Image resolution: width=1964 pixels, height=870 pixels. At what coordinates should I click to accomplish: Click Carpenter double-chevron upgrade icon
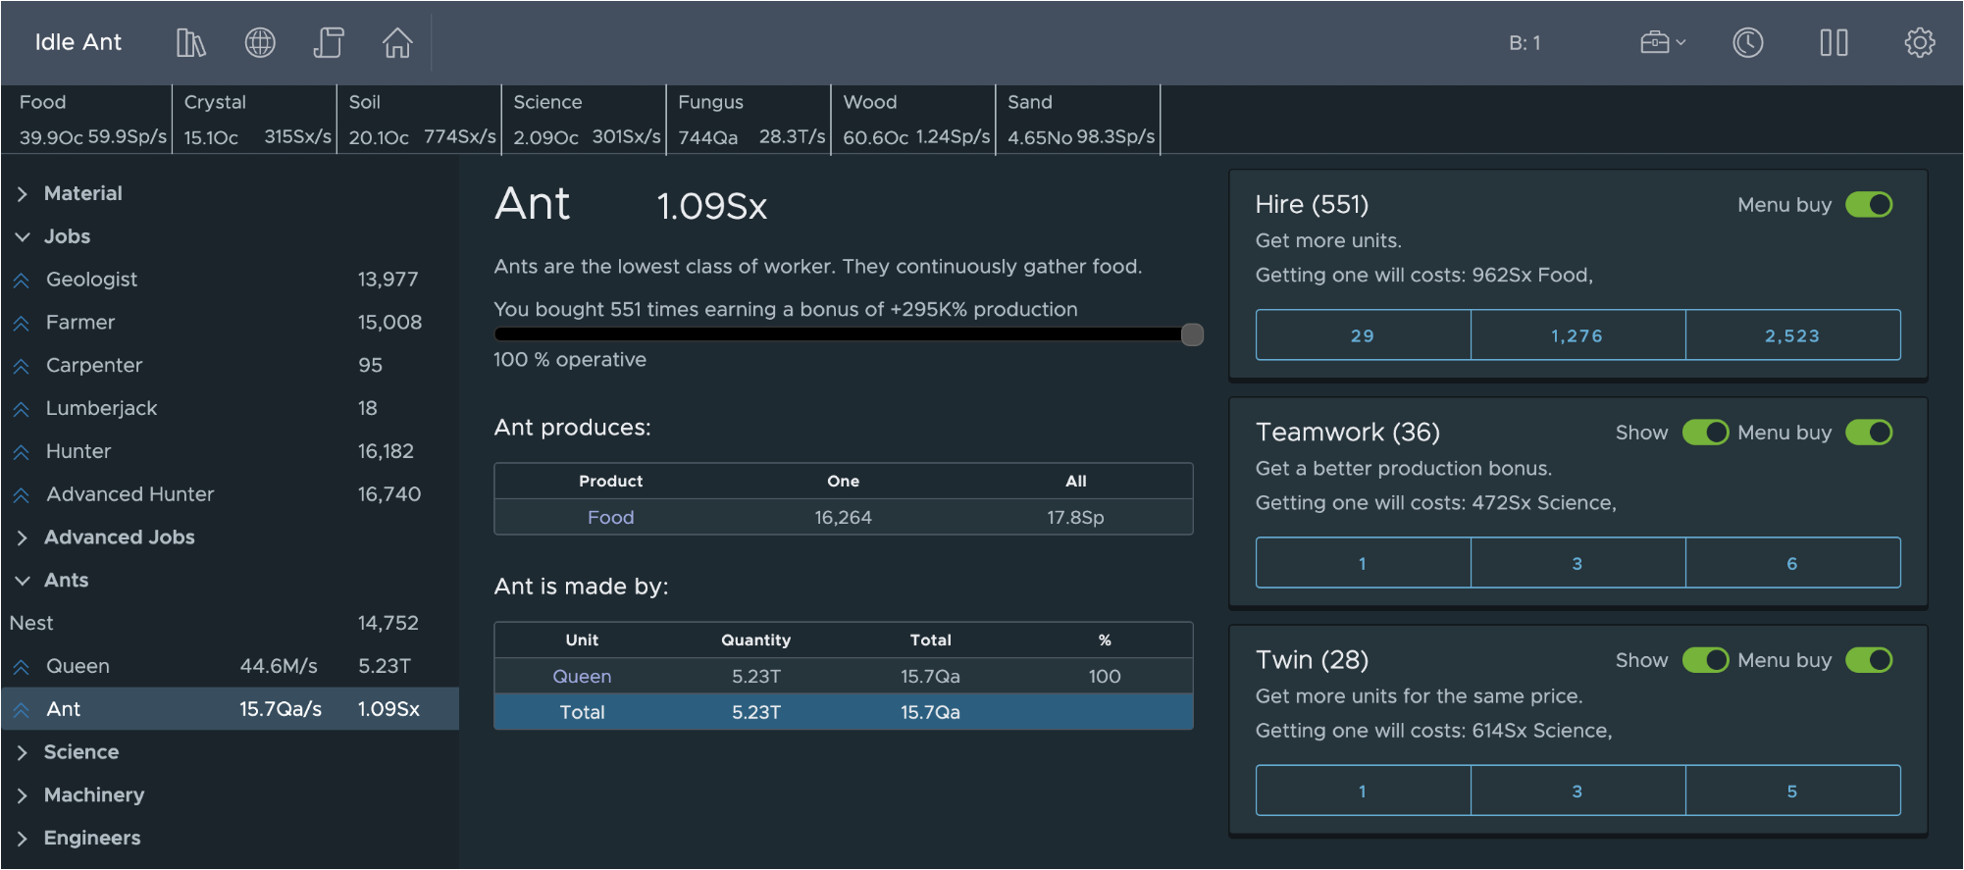[22, 366]
